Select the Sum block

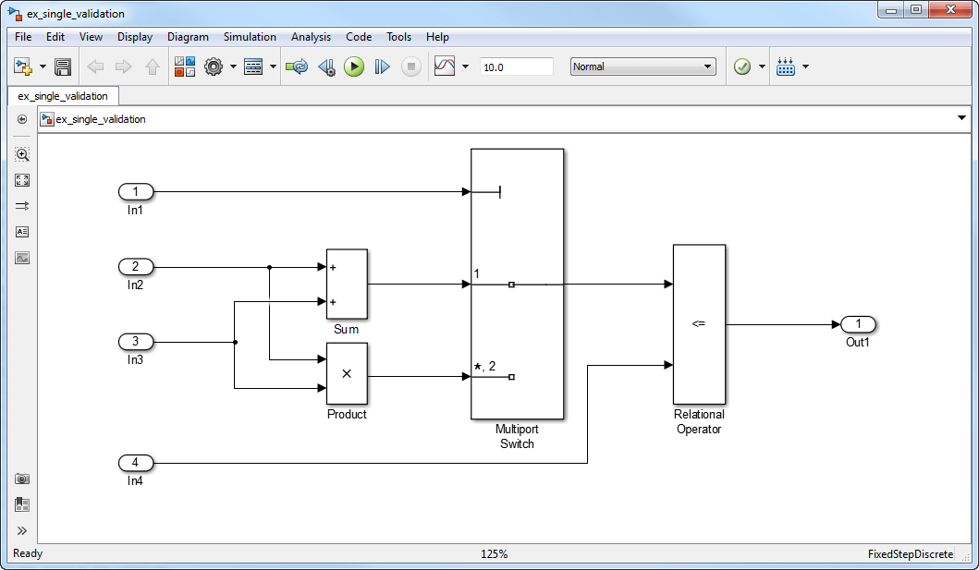347,285
